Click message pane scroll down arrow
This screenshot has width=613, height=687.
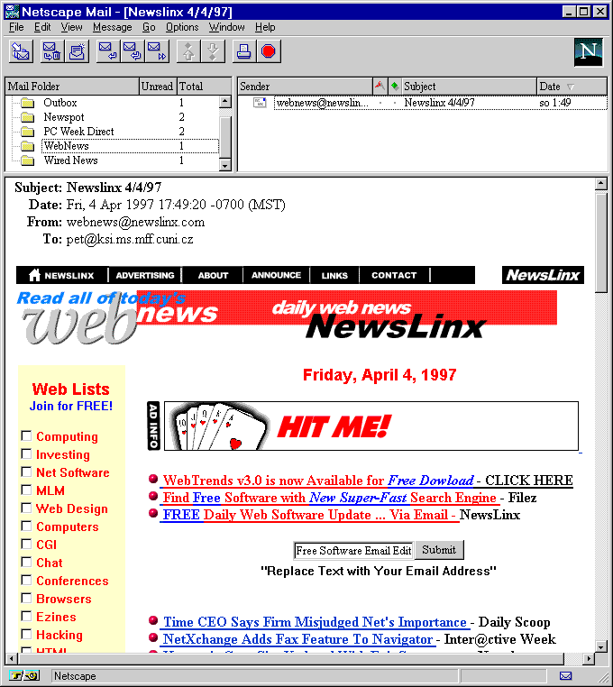(601, 646)
